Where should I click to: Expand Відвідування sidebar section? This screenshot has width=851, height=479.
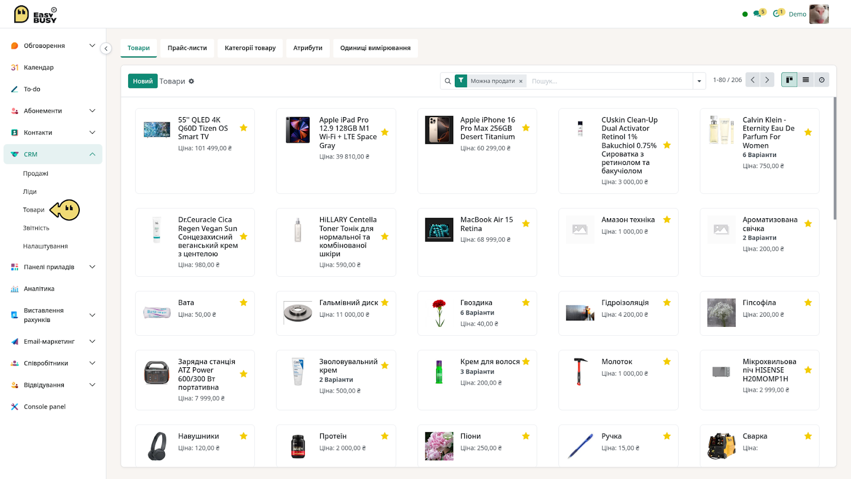(92, 385)
